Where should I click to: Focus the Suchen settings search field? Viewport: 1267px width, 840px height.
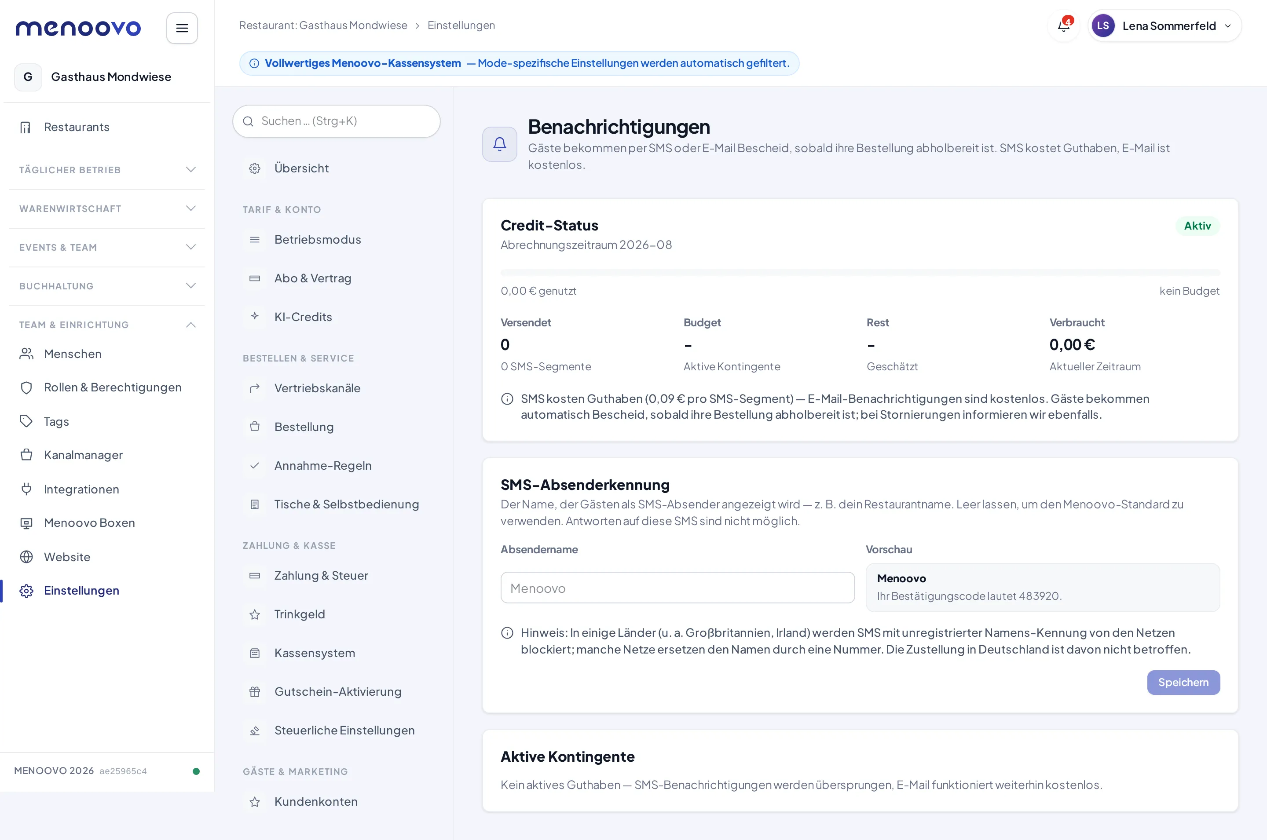click(x=337, y=121)
